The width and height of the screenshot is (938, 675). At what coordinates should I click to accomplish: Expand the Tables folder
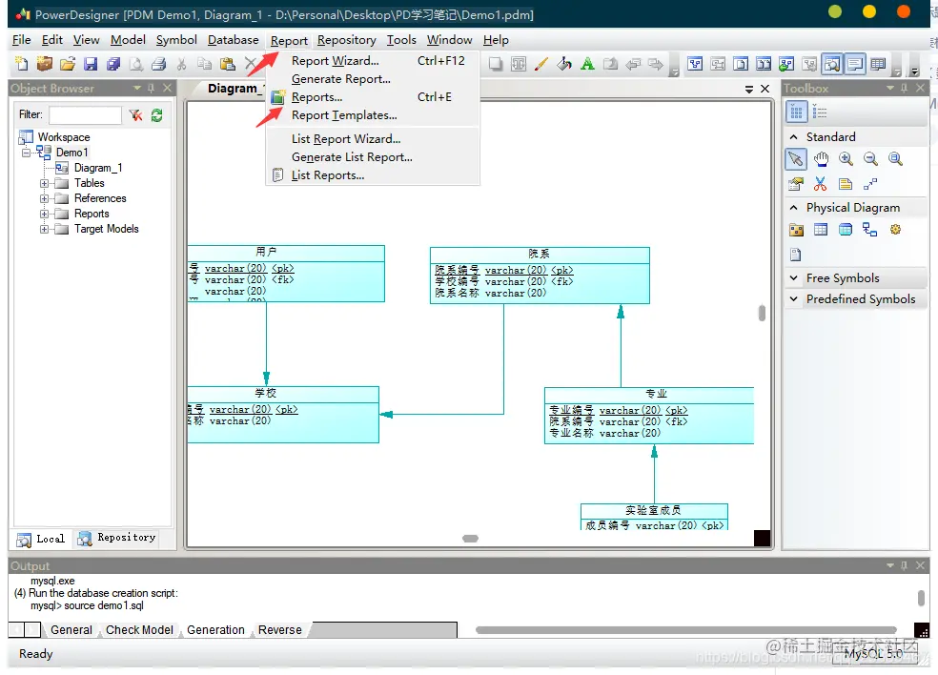(44, 183)
